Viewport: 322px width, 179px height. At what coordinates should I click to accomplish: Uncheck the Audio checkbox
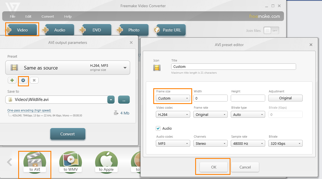coord(158,128)
